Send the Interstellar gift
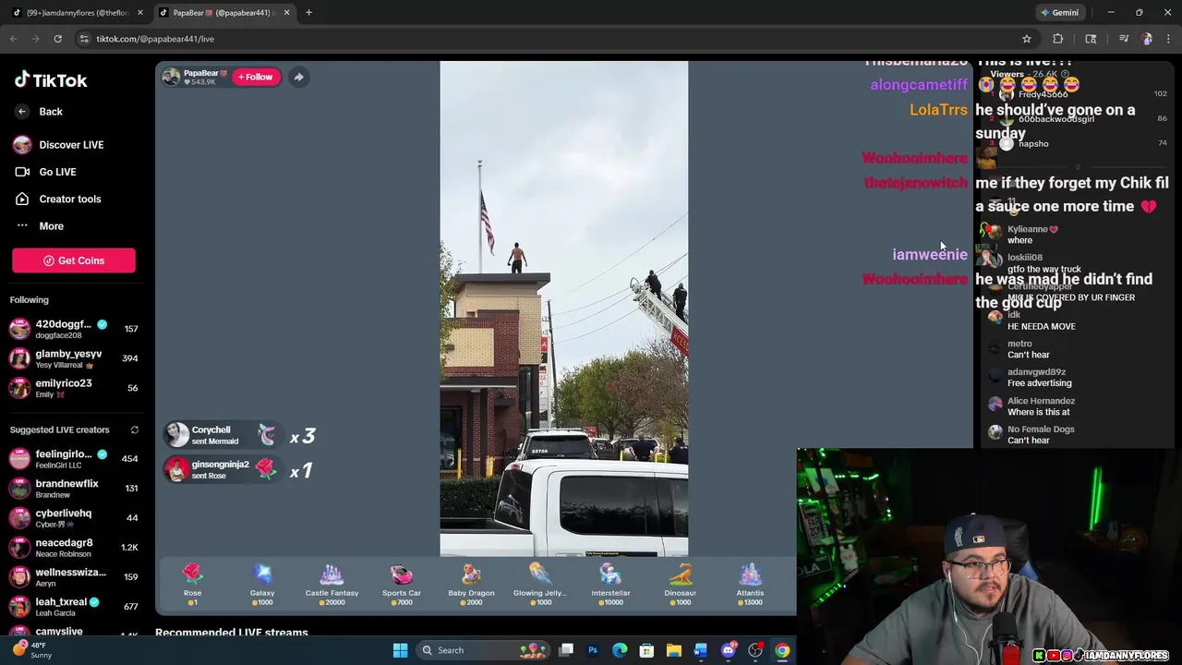1182x665 pixels. pyautogui.click(x=610, y=584)
